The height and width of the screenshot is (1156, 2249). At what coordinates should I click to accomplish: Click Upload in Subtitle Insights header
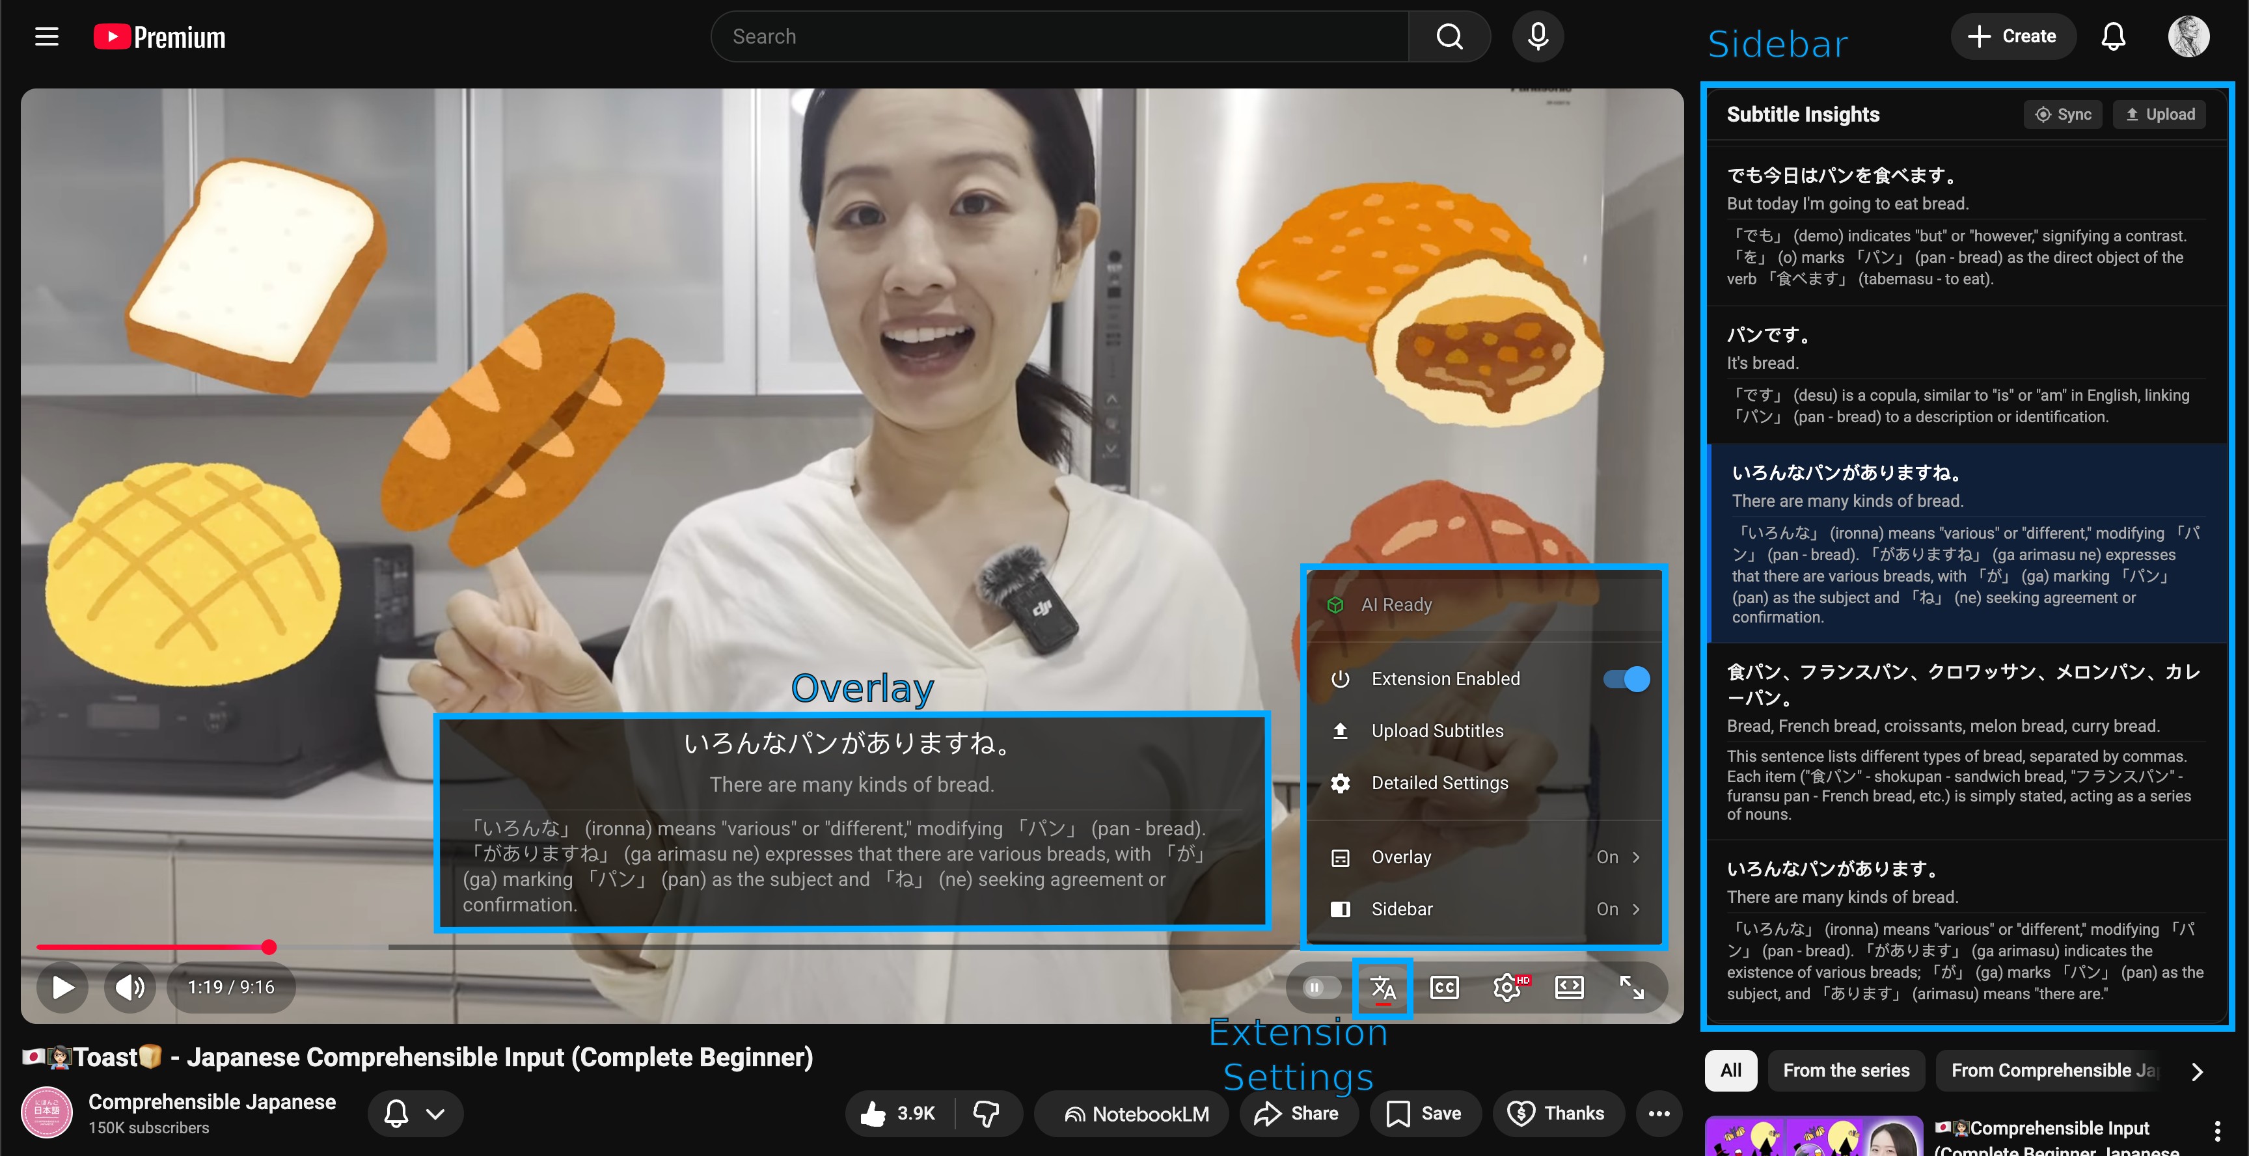pos(2159,114)
